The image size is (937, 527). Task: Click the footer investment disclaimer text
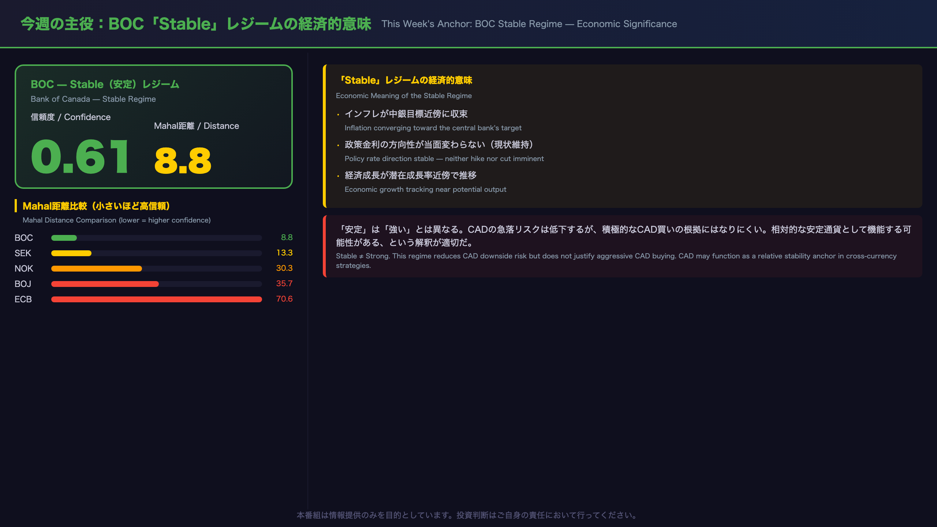tap(468, 515)
